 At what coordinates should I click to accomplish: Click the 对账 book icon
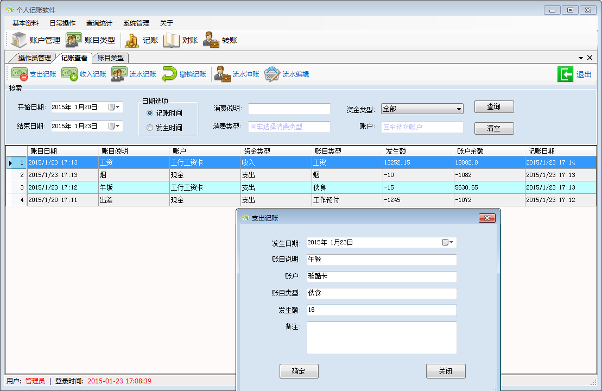point(172,40)
